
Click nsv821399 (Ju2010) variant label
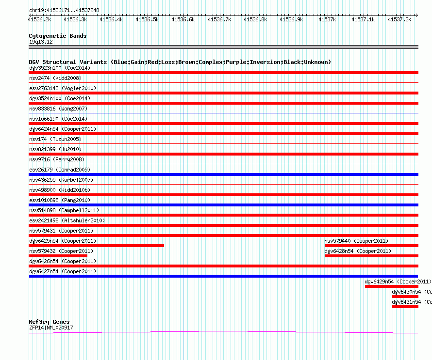55,149
